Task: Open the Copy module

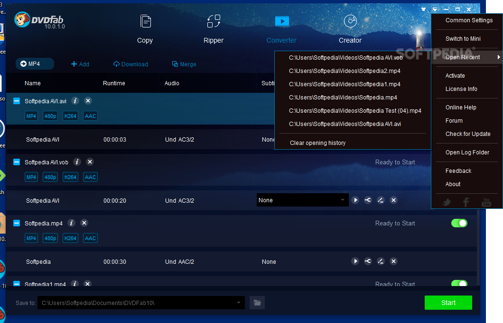Action: [145, 29]
